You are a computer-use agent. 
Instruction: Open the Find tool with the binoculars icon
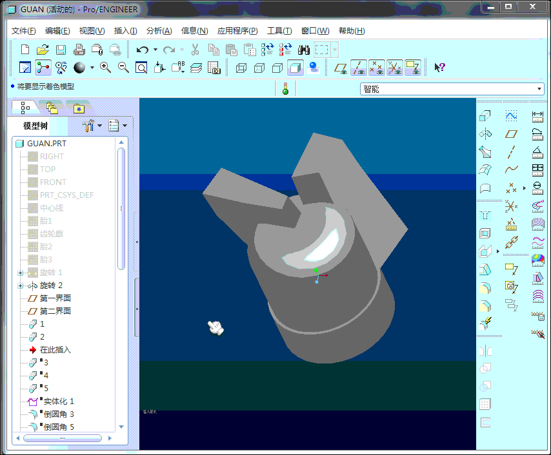pyautogui.click(x=304, y=50)
